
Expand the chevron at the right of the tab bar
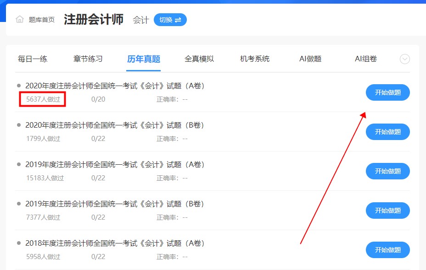(404, 59)
